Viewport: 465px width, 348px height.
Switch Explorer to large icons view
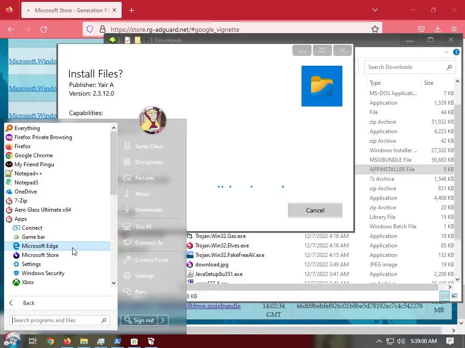[x=454, y=295]
